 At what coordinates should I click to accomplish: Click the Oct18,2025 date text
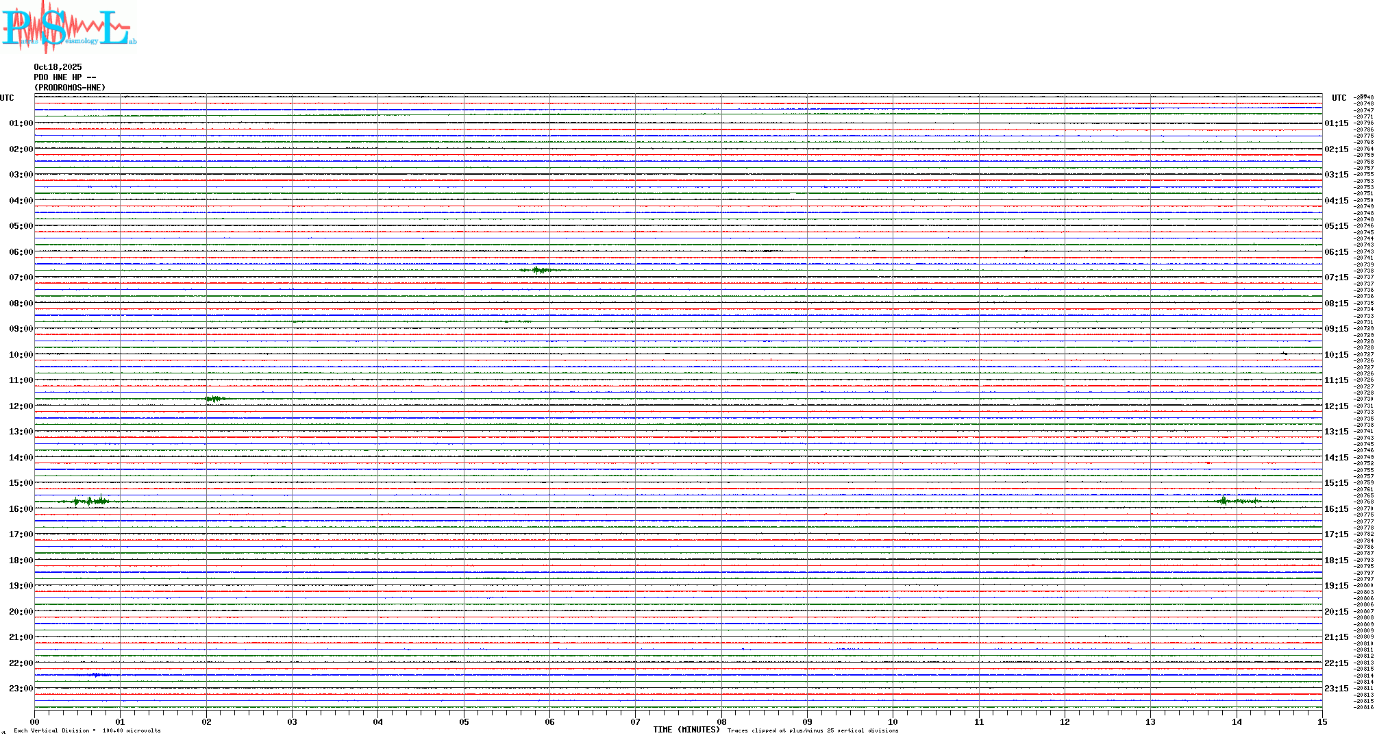[58, 67]
